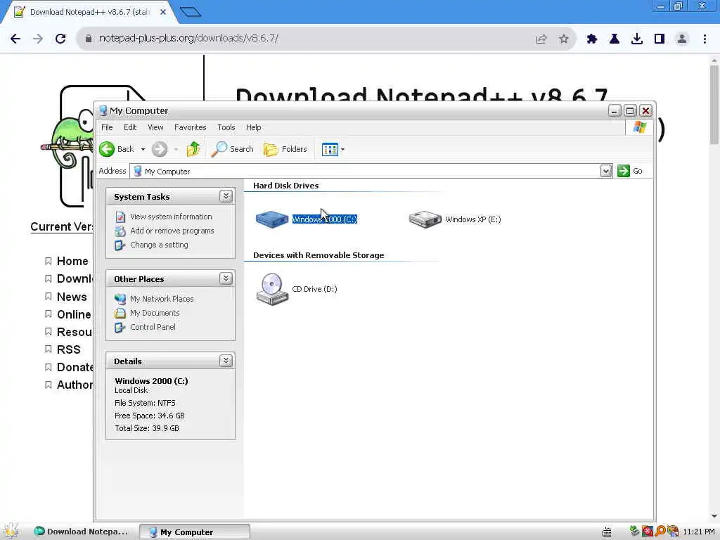Open Views dropdown arrow

click(x=342, y=149)
